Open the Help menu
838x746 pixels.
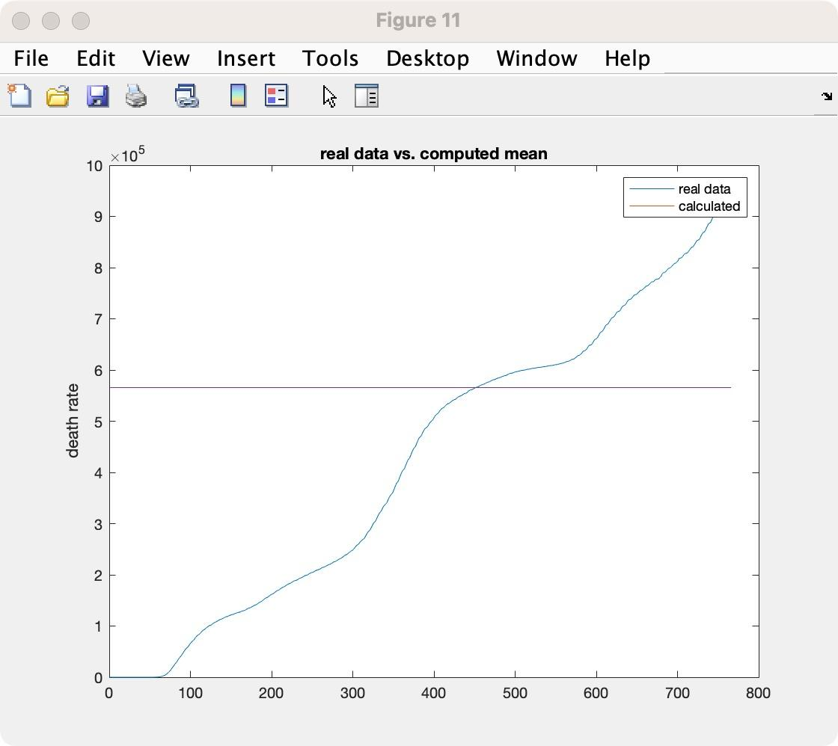pyautogui.click(x=627, y=58)
